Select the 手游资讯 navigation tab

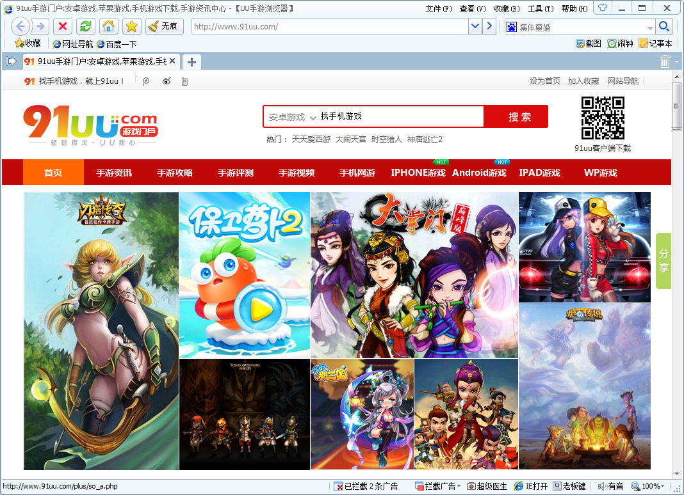pyautogui.click(x=114, y=173)
